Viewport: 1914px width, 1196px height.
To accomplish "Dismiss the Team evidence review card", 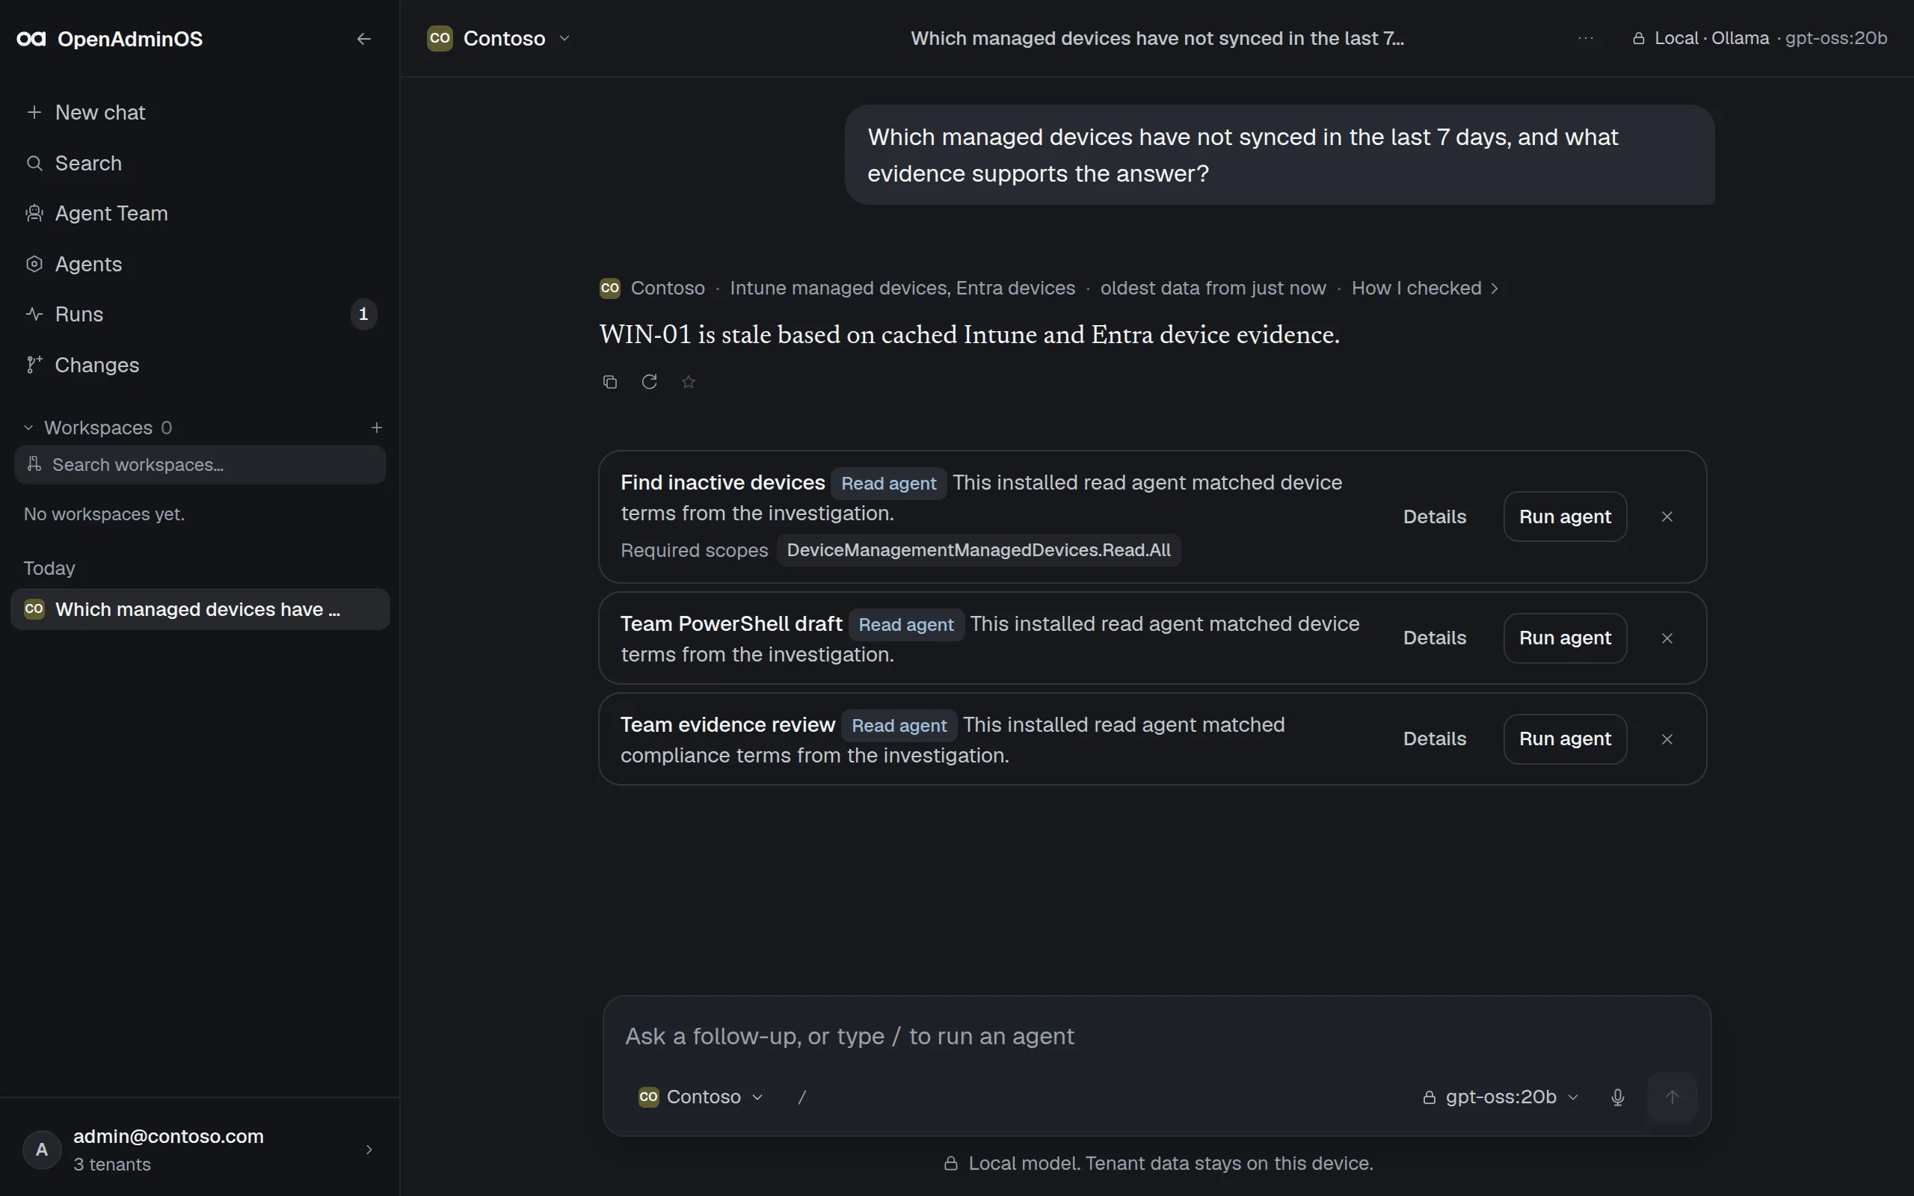I will coord(1667,739).
